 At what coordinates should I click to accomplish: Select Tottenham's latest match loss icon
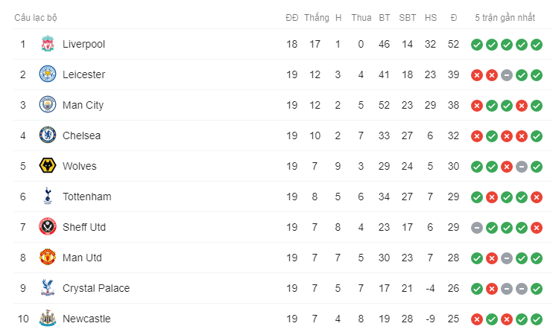[537, 197]
